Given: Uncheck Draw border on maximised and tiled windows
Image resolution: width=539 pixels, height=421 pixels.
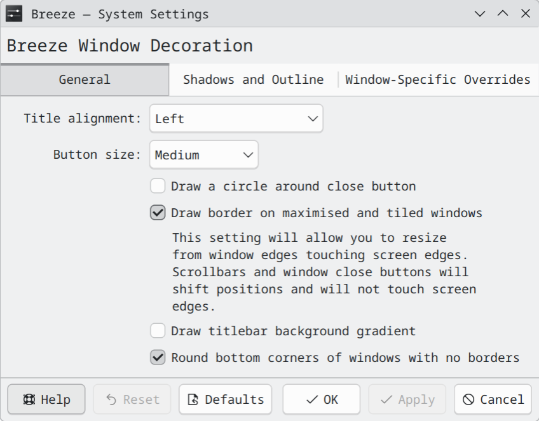Looking at the screenshot, I should (x=158, y=213).
